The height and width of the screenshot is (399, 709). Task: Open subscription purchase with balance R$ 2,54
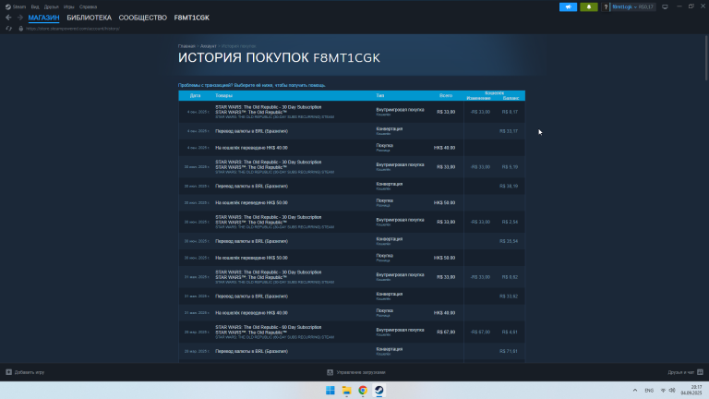pyautogui.click(x=352, y=222)
